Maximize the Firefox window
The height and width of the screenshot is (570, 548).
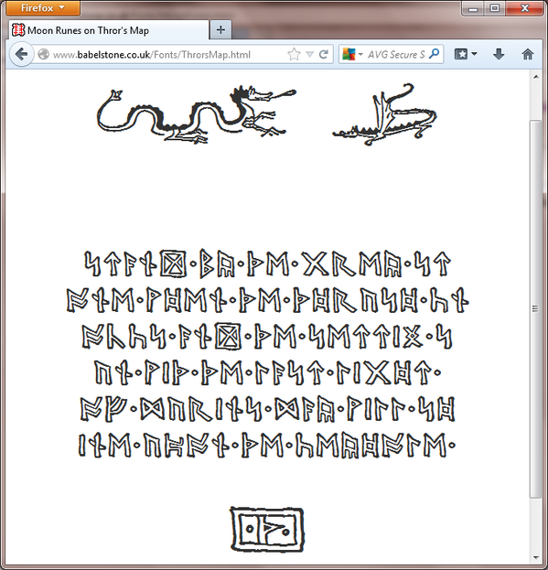(x=495, y=8)
